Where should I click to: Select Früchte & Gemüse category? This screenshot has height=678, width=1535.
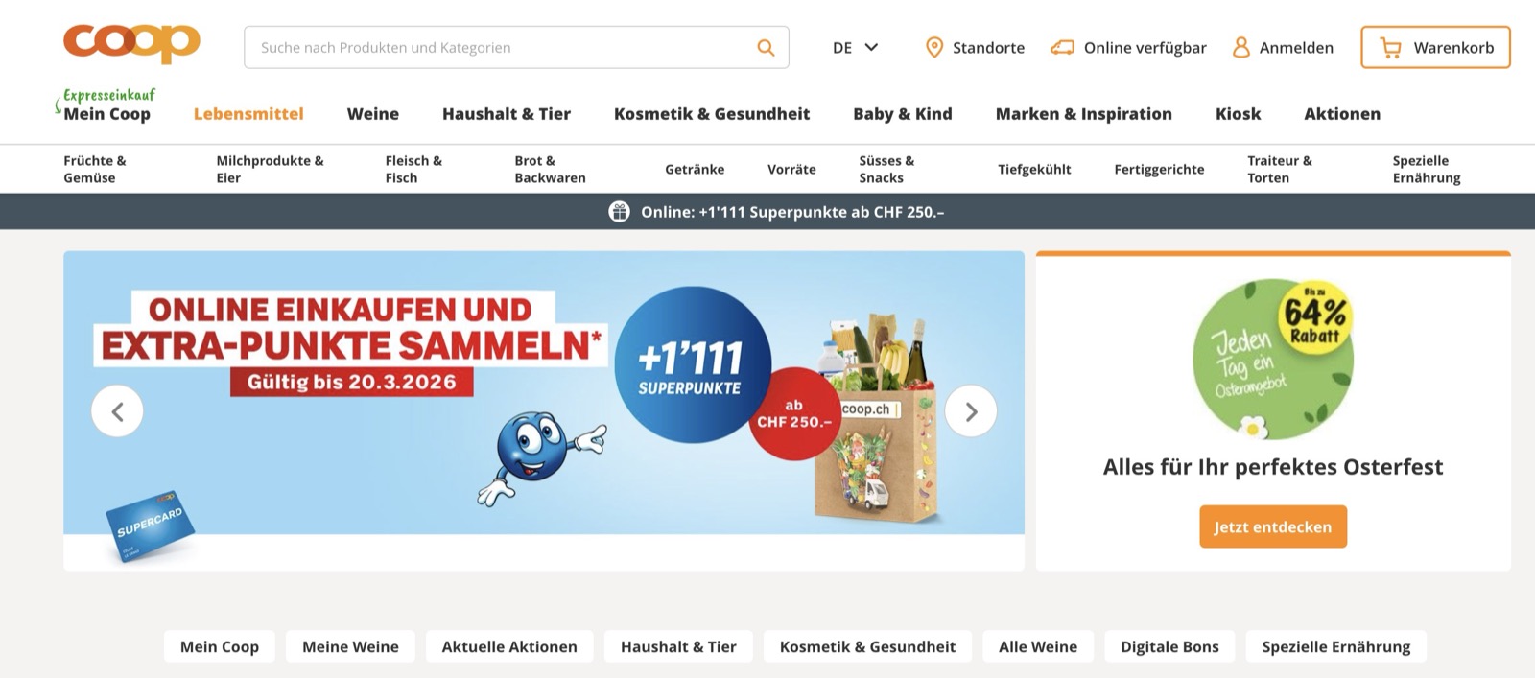(95, 169)
